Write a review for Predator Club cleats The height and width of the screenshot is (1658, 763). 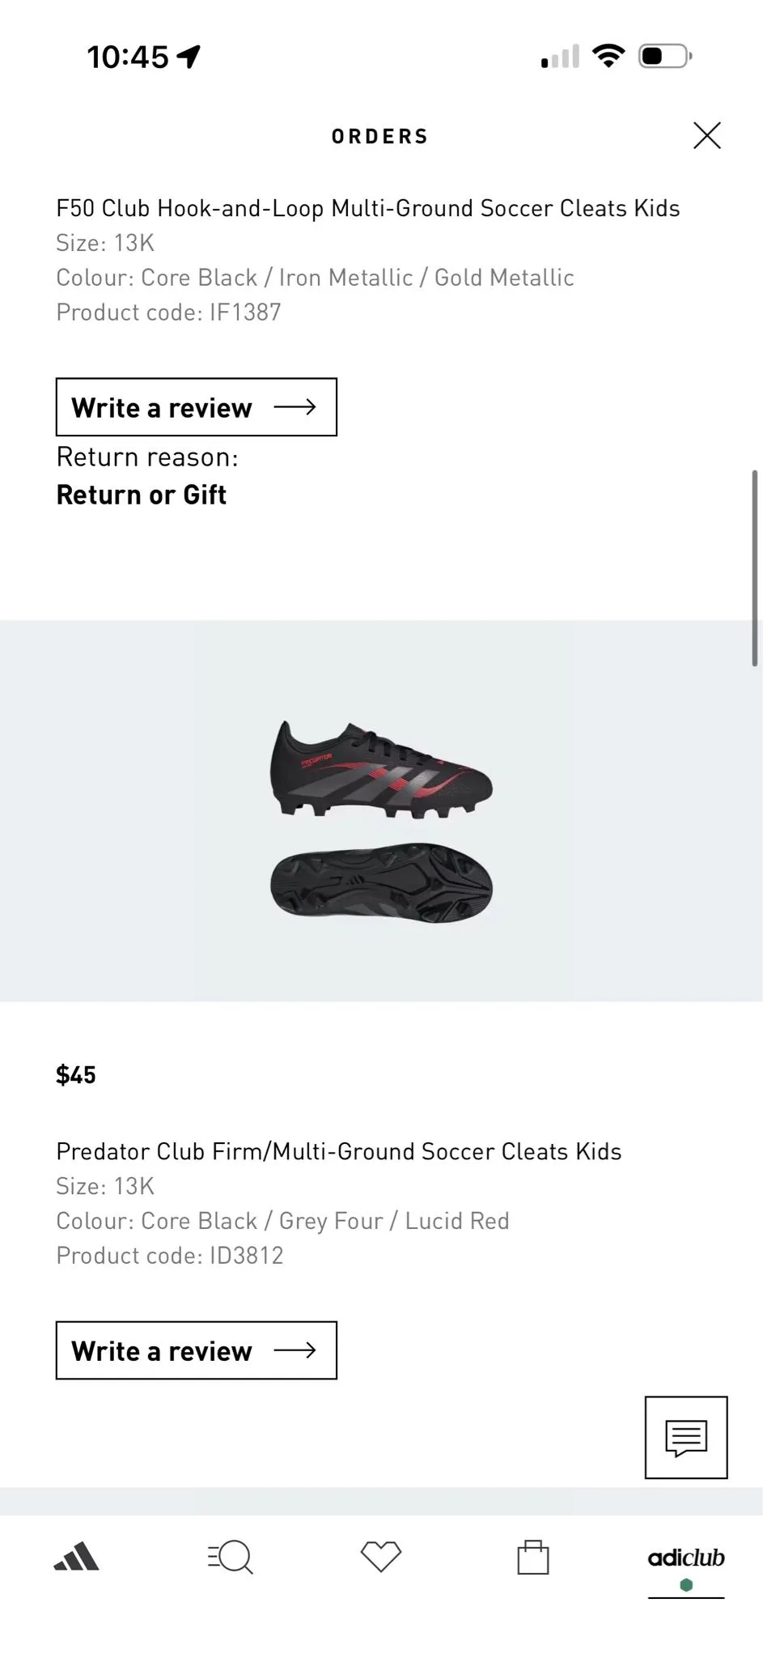197,1350
